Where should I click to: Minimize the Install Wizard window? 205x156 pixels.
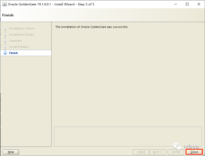tap(176, 4)
